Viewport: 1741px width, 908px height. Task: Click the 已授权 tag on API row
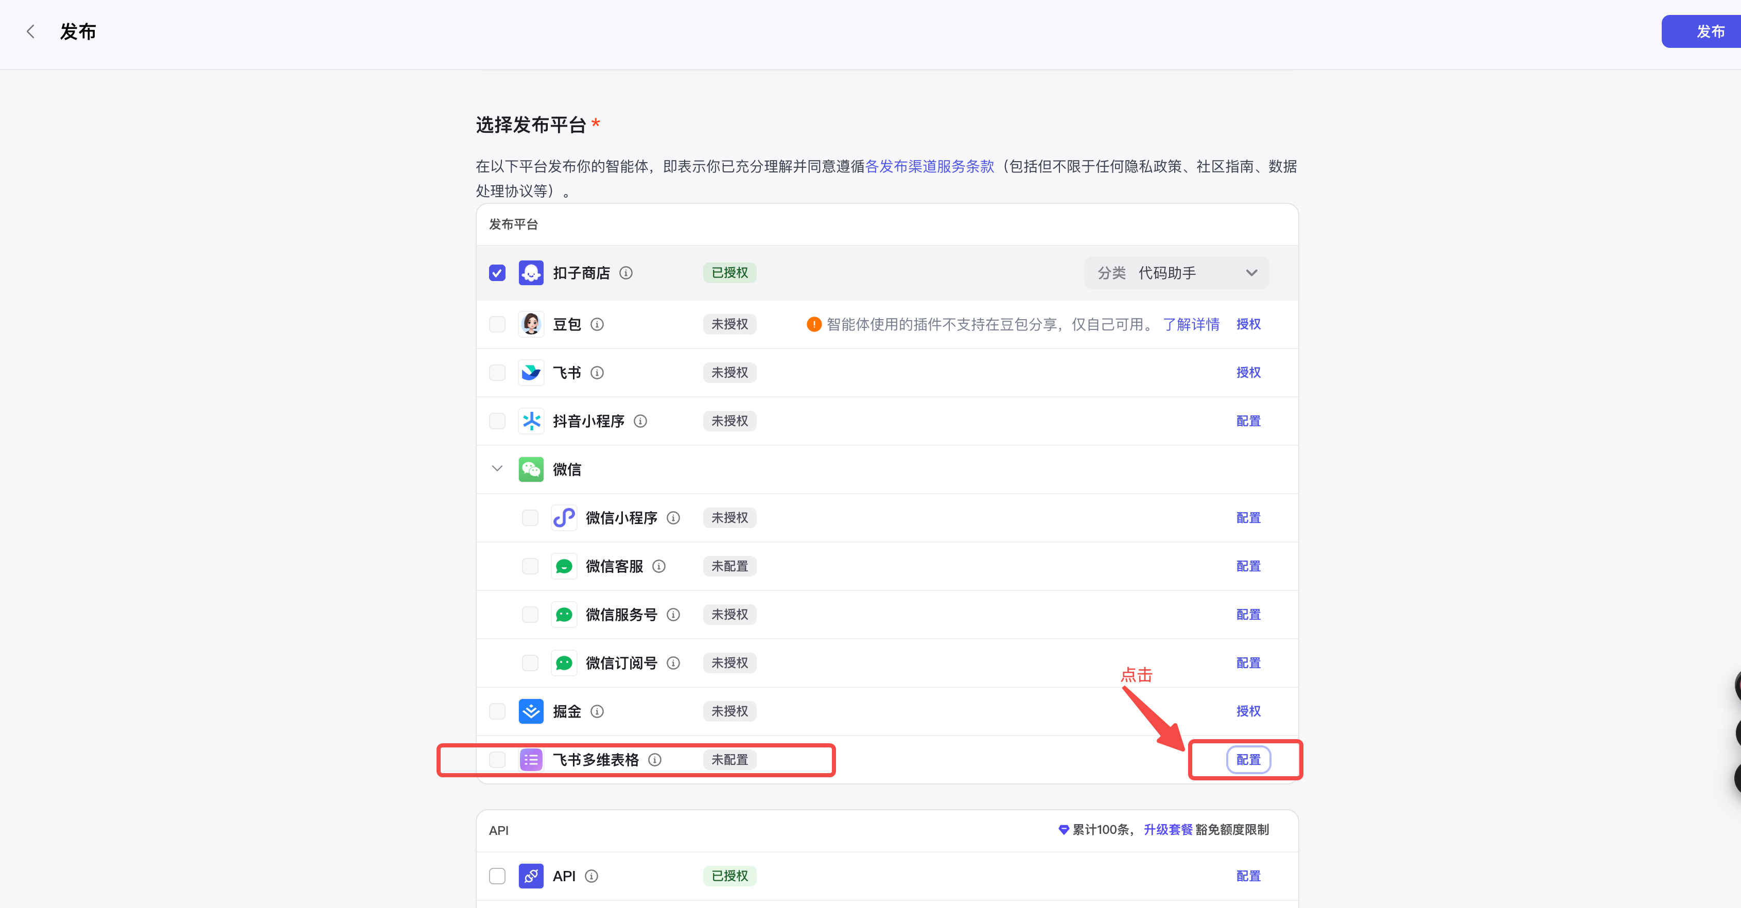(x=729, y=876)
